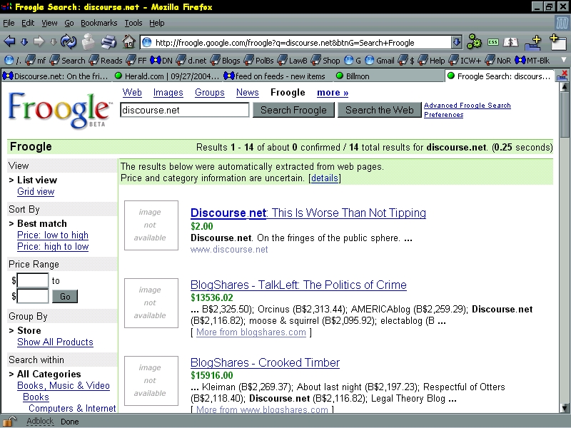Image resolution: width=571 pixels, height=428 pixels.
Task: Open the 'Gmail' bookmark
Action: (x=380, y=61)
